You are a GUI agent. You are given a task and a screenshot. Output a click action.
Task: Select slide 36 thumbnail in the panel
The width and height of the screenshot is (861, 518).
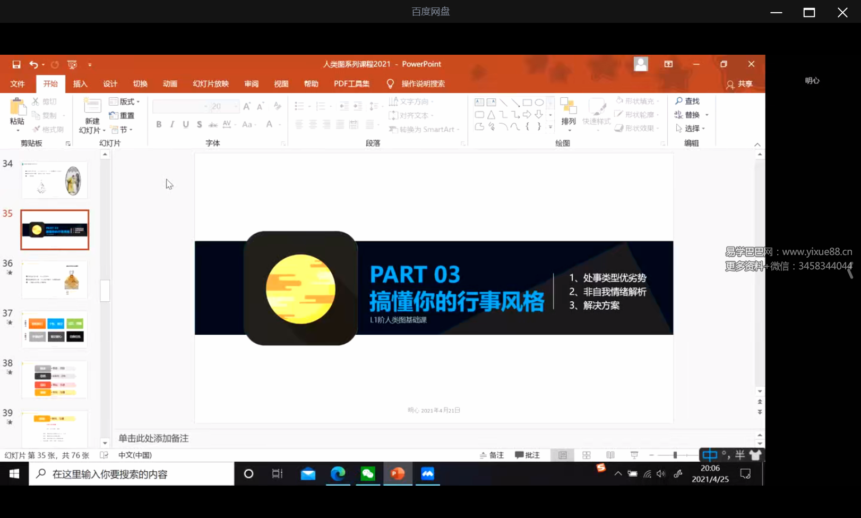[x=54, y=279]
